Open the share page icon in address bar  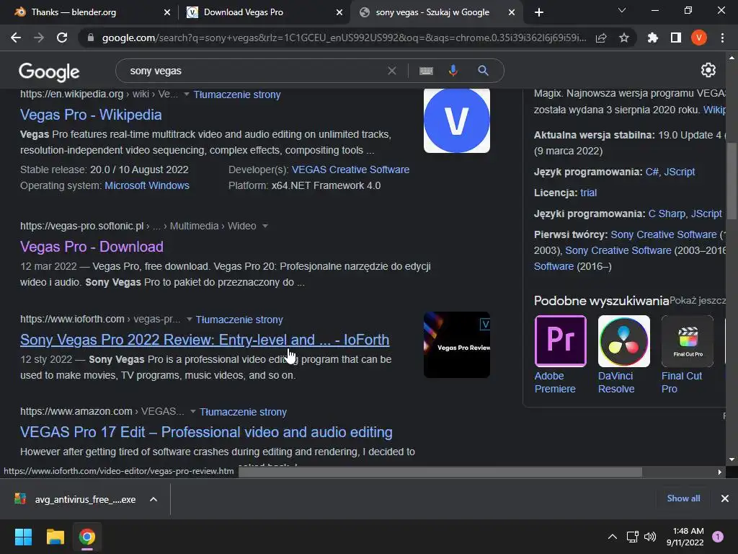(x=601, y=38)
